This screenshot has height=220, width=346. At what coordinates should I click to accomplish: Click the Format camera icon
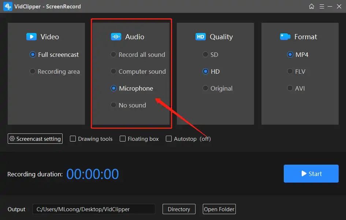pyautogui.click(x=285, y=37)
